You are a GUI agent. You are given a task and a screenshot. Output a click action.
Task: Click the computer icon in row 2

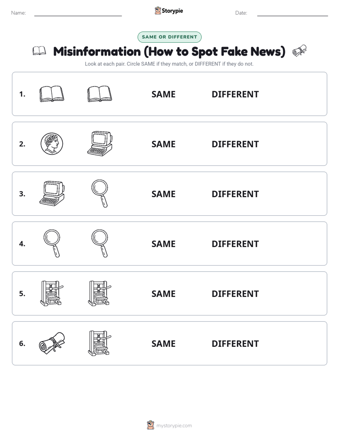coord(100,143)
